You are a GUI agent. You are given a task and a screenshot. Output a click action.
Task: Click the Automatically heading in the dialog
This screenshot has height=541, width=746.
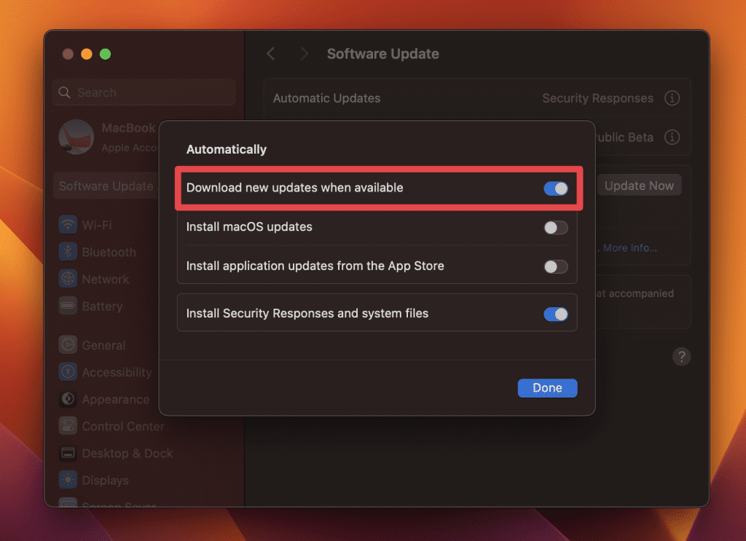coord(227,149)
